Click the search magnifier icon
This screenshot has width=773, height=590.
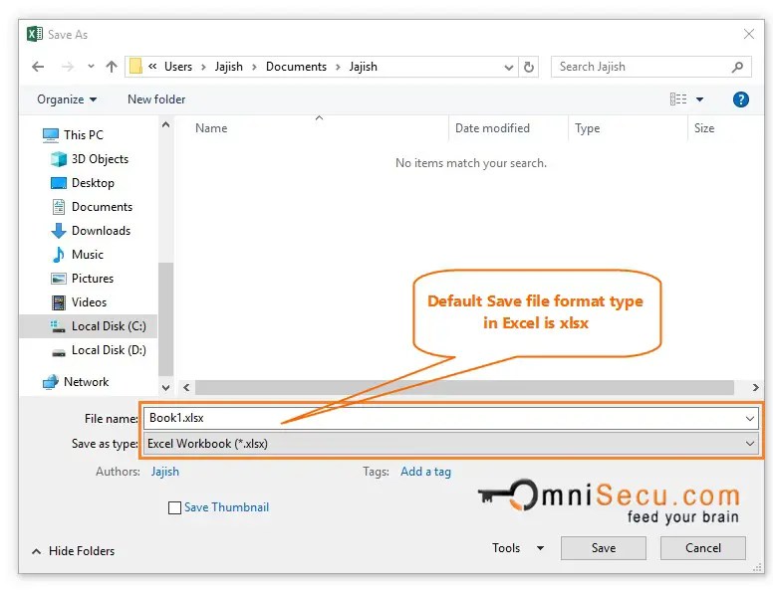pos(737,67)
